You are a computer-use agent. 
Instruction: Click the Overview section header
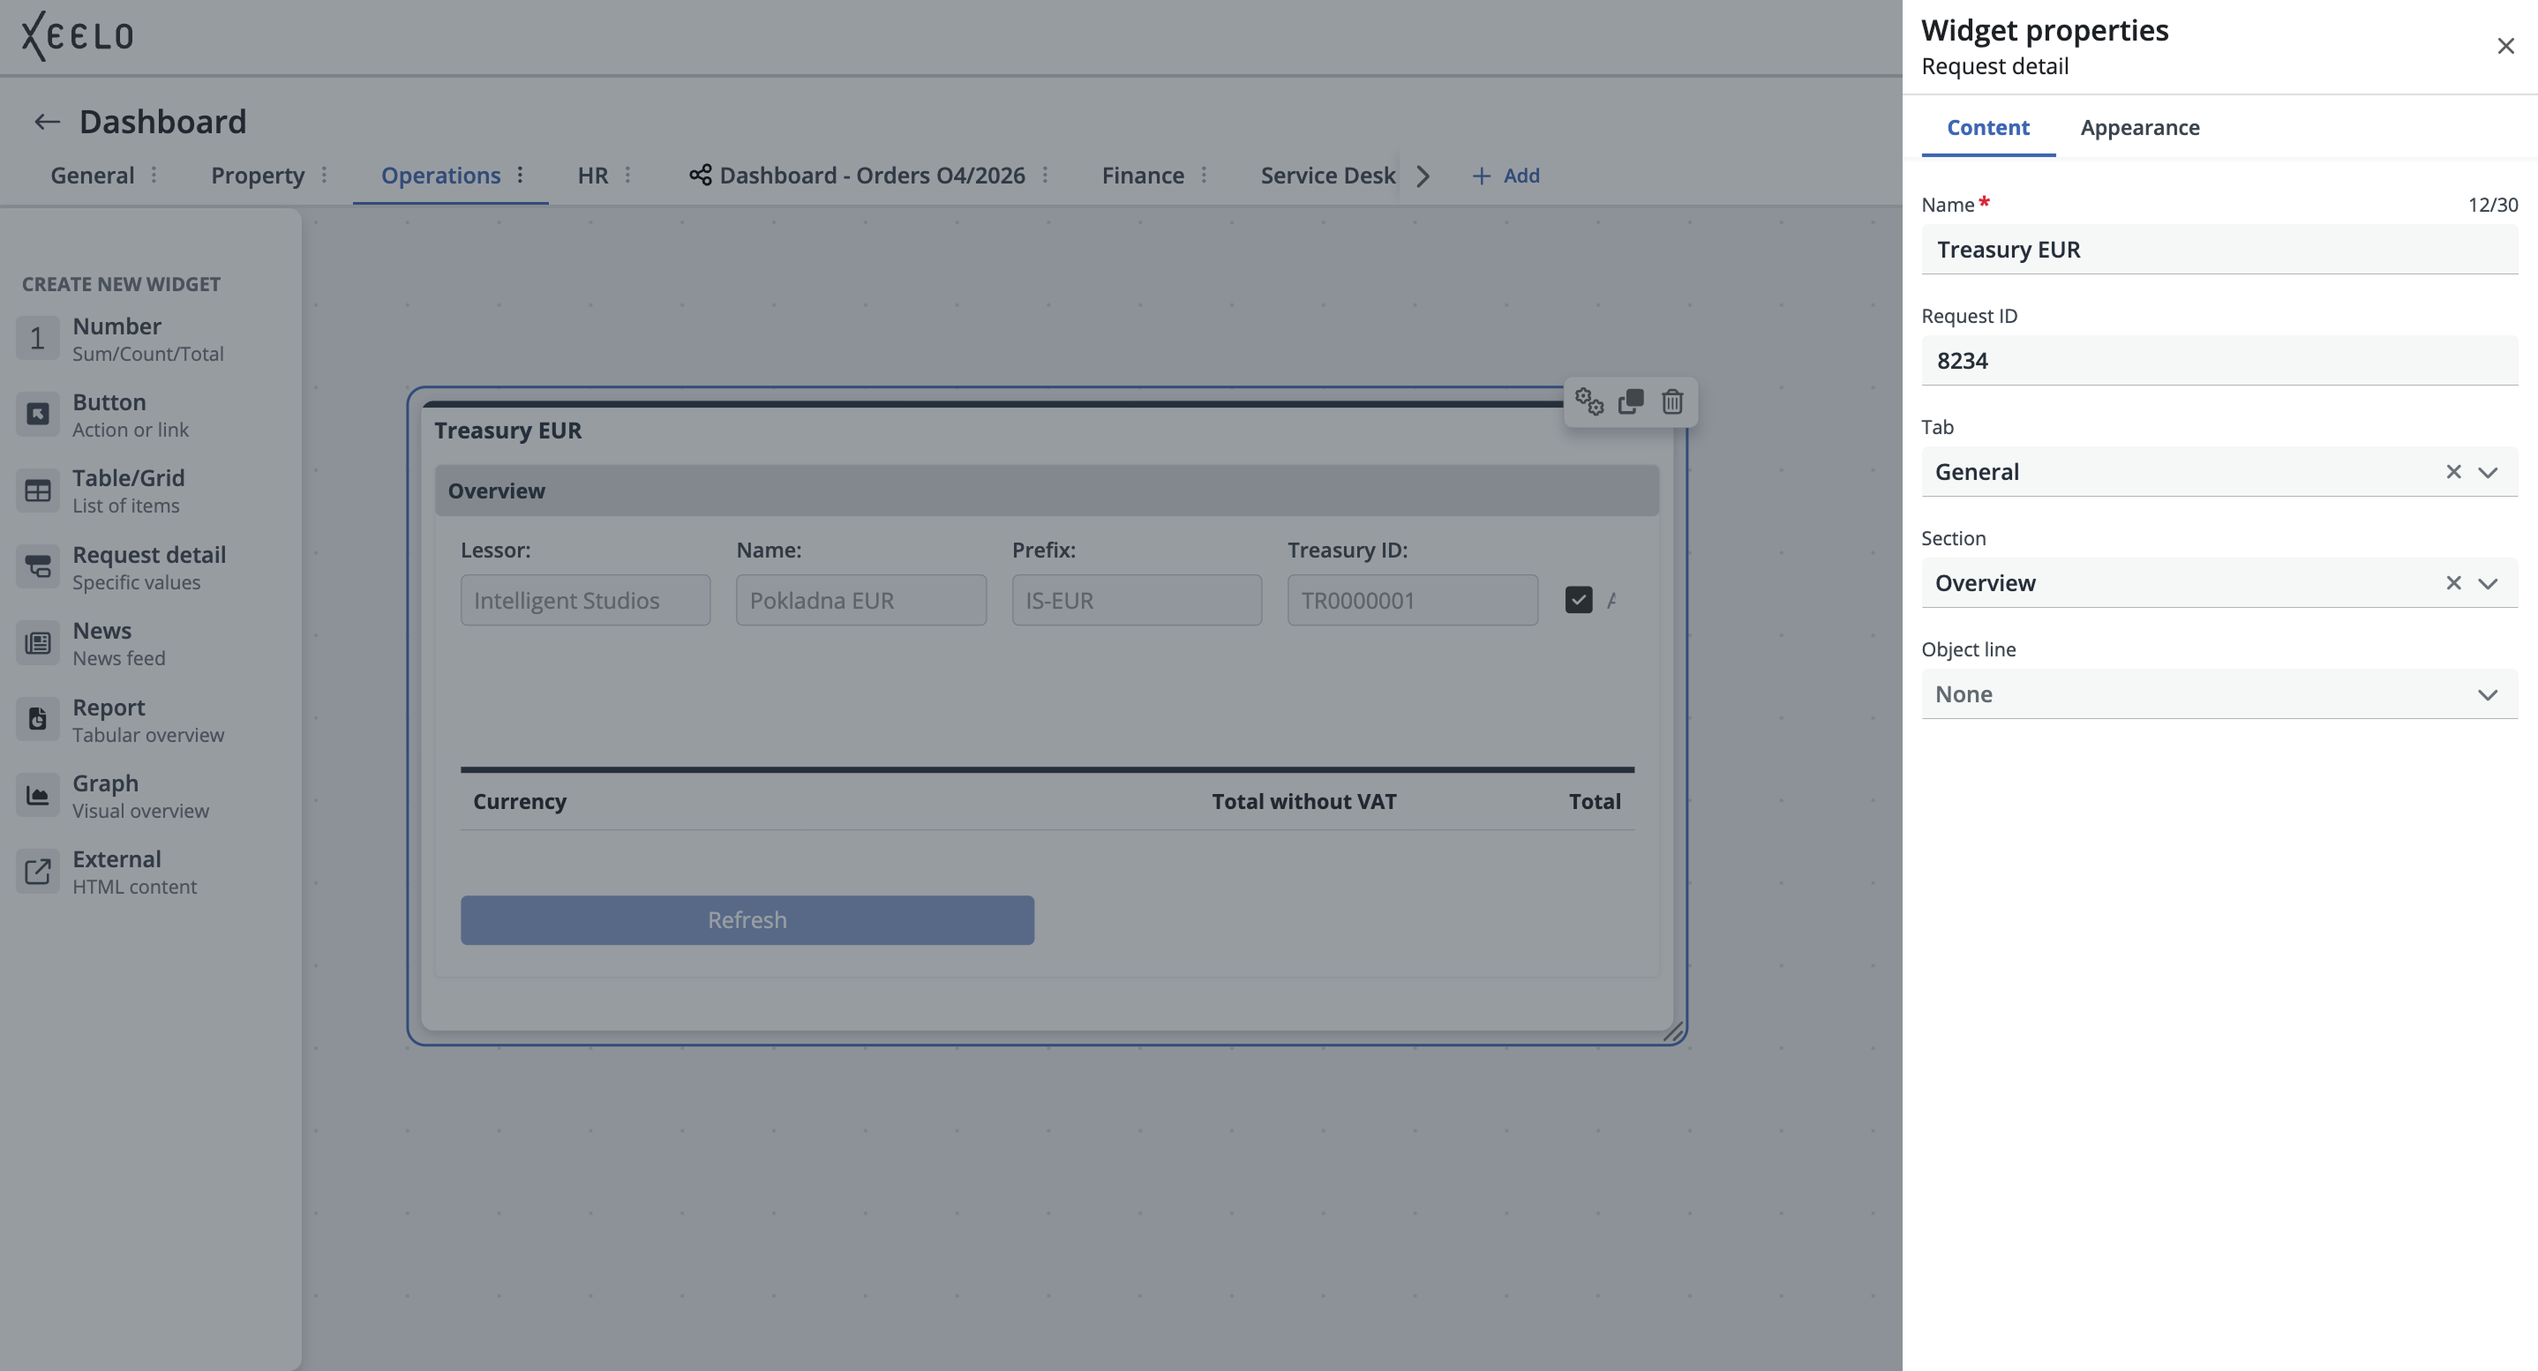[x=1047, y=491]
